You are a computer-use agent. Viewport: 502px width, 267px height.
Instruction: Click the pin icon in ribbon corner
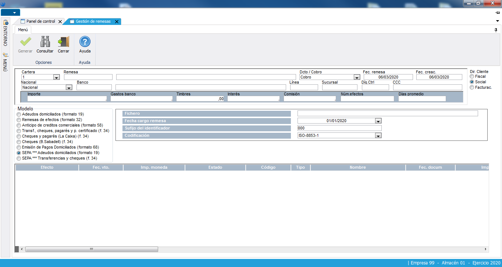[496, 30]
